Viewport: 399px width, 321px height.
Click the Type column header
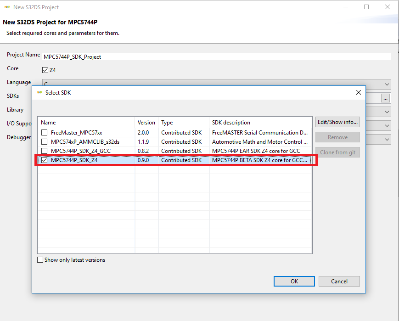point(183,123)
